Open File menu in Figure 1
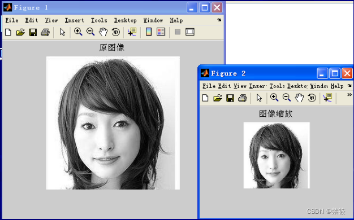 click(x=12, y=20)
